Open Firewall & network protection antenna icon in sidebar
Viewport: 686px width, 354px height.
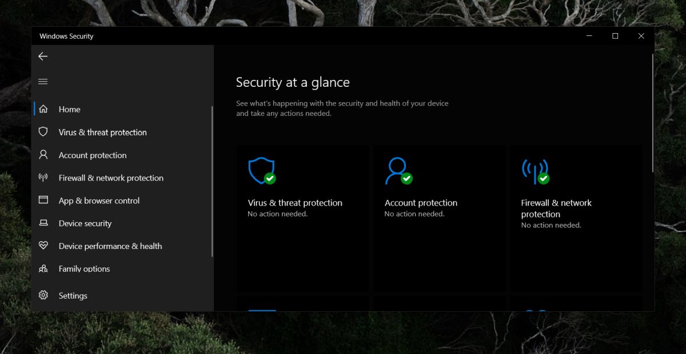click(43, 178)
